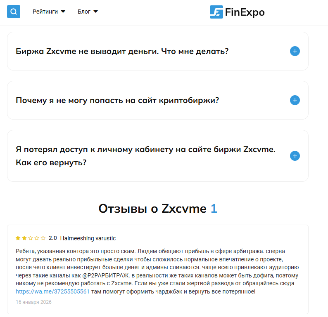Click plus icon for lost personal account access
This screenshot has width=328, height=317.
pyautogui.click(x=295, y=156)
